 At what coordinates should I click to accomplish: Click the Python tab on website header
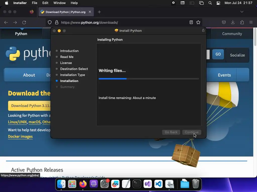click(x=21, y=34)
